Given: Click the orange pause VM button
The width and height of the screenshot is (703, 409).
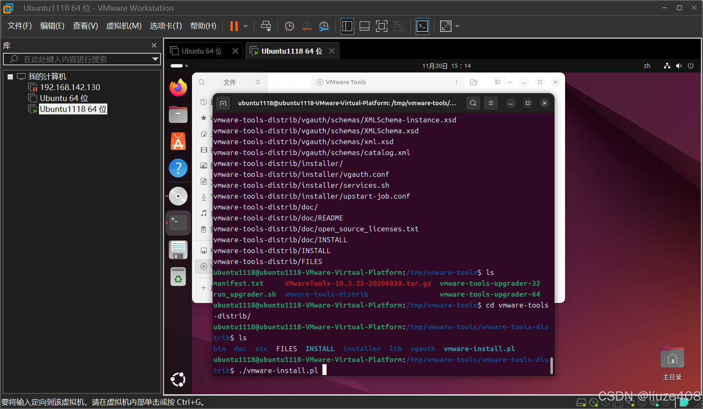Looking at the screenshot, I should point(234,26).
